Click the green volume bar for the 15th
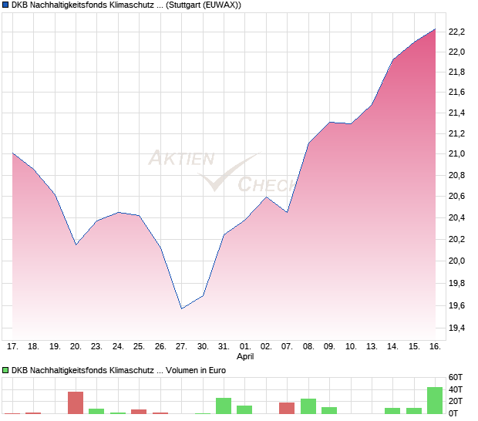The image size is (478, 421). [x=414, y=411]
